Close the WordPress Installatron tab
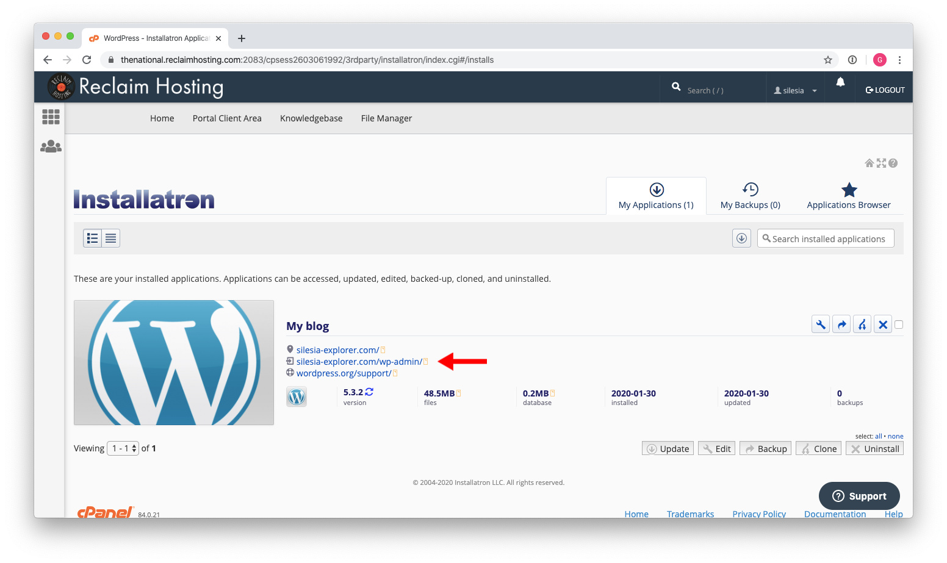The width and height of the screenshot is (947, 563). click(x=218, y=38)
